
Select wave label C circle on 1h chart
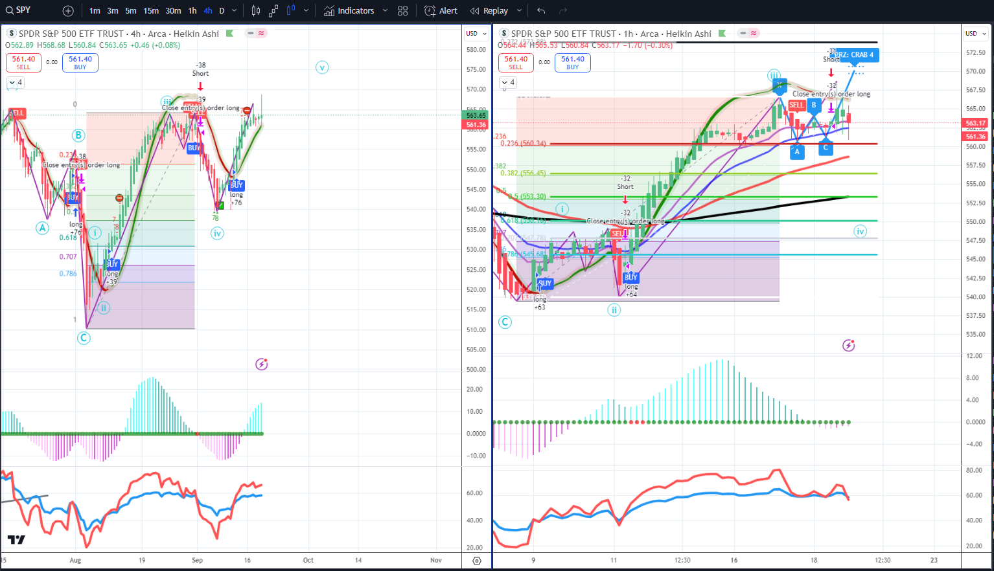tap(505, 322)
